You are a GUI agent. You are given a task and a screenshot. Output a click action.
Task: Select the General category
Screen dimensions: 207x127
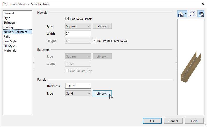[x=9, y=13]
